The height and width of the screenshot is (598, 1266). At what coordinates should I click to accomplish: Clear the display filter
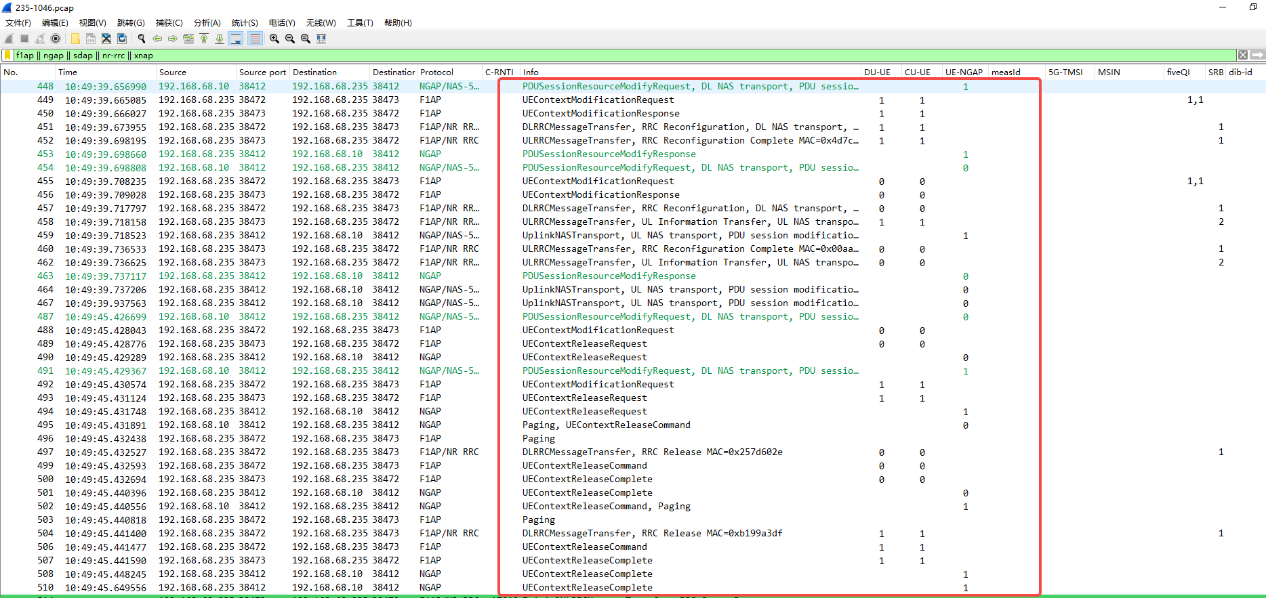tap(1243, 56)
